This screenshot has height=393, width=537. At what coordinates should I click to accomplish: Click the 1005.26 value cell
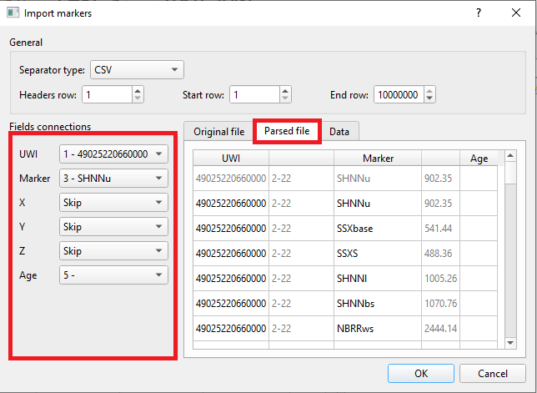pos(441,278)
